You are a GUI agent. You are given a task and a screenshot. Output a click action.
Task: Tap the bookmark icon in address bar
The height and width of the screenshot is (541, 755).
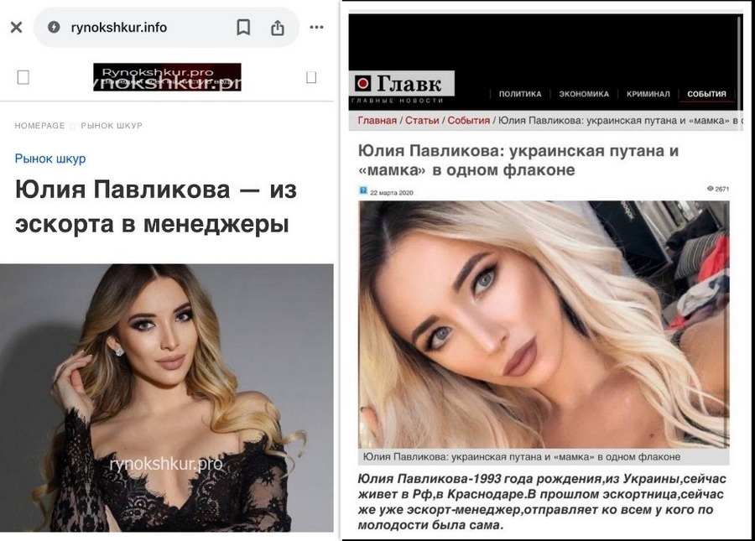click(x=243, y=28)
